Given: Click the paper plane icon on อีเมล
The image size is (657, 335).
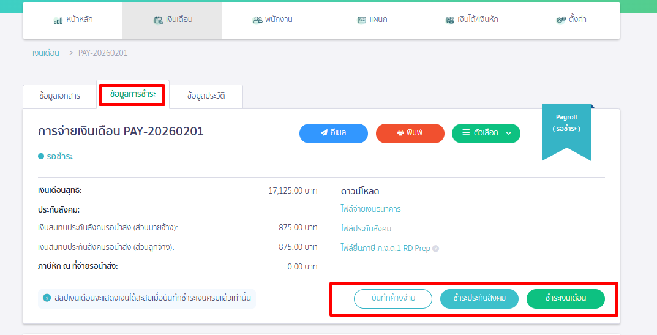Looking at the screenshot, I should (x=324, y=133).
